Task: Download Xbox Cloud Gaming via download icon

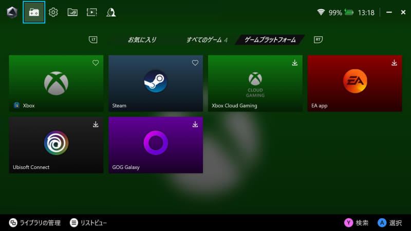Action: pyautogui.click(x=294, y=63)
